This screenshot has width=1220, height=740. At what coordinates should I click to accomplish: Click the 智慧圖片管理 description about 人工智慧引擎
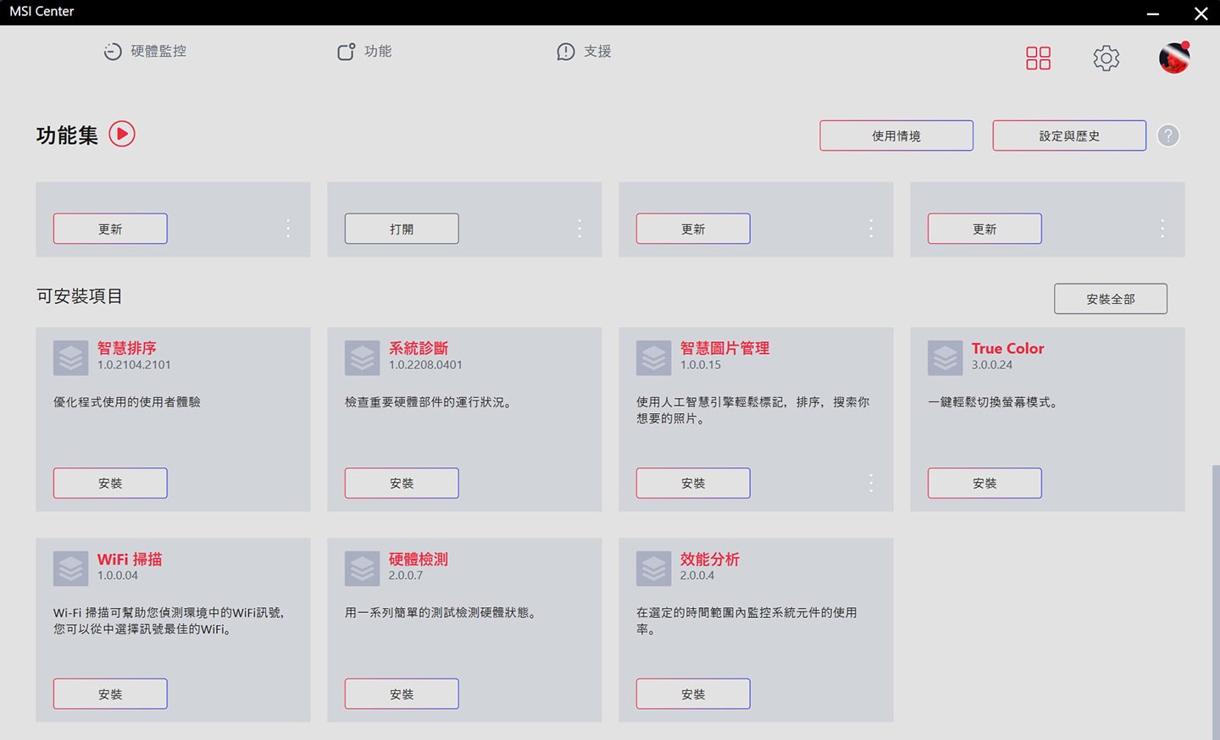[x=753, y=411]
